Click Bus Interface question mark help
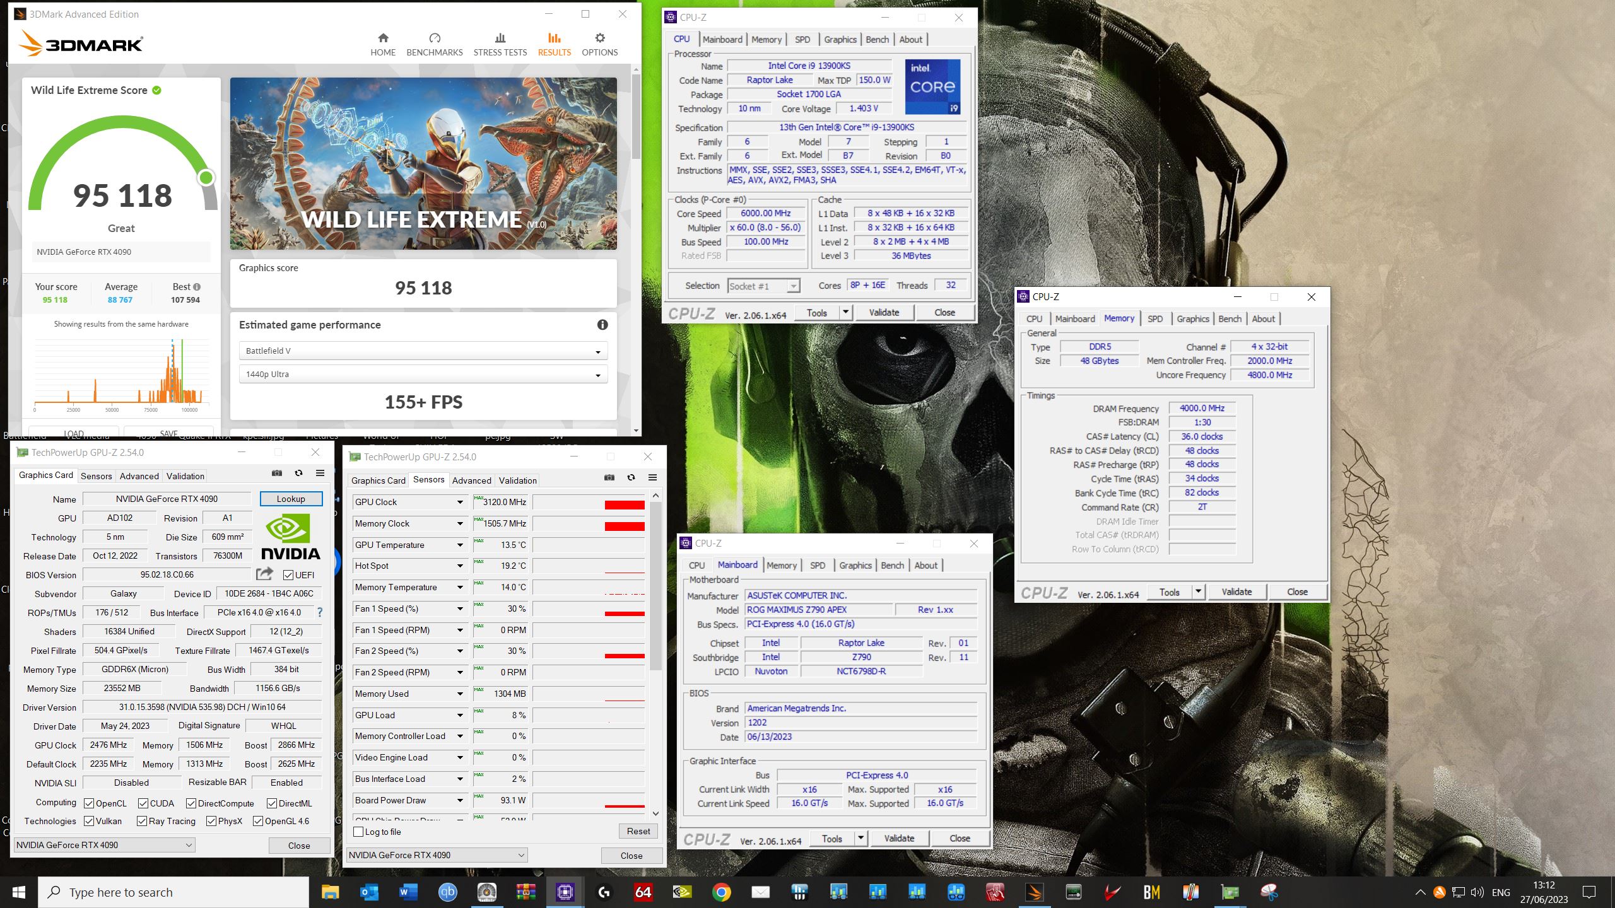1615x908 pixels. [320, 612]
